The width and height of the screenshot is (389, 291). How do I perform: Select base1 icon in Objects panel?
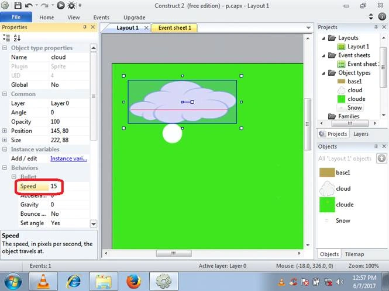pyautogui.click(x=327, y=173)
